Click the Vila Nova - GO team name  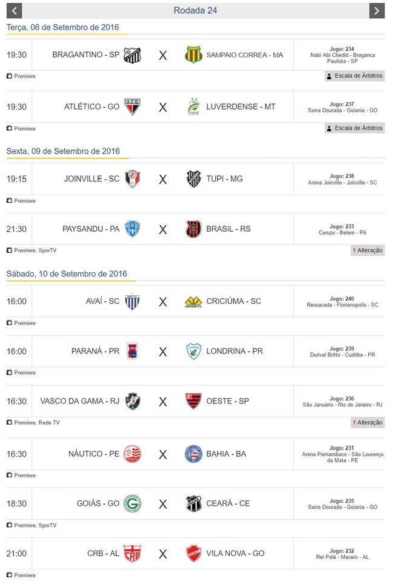click(235, 554)
